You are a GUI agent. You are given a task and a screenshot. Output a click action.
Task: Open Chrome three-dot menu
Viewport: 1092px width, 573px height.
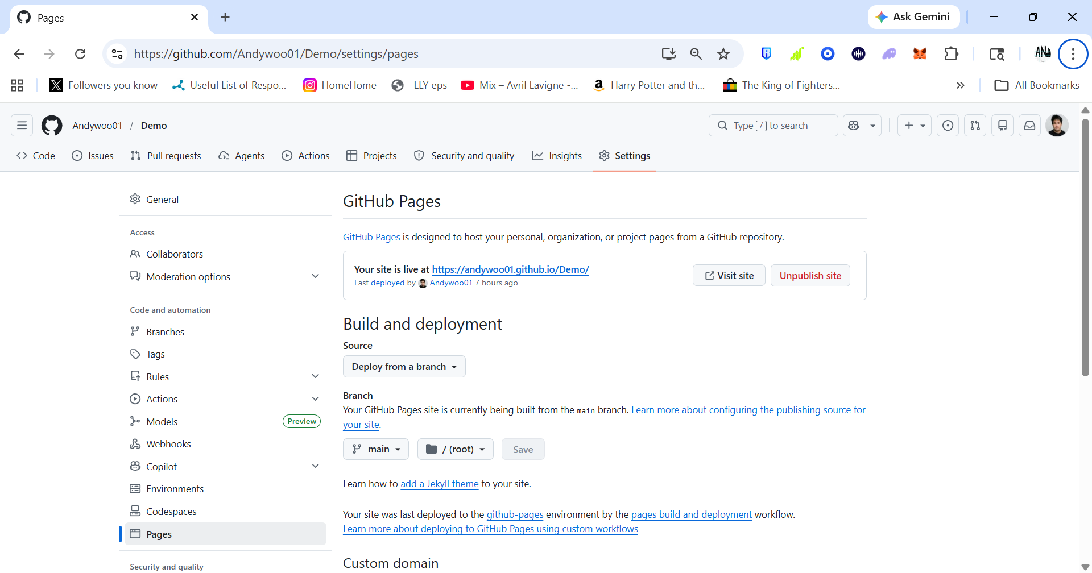pos(1073,54)
